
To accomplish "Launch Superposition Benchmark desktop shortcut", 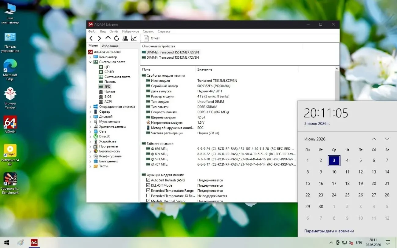I will 10,184.
